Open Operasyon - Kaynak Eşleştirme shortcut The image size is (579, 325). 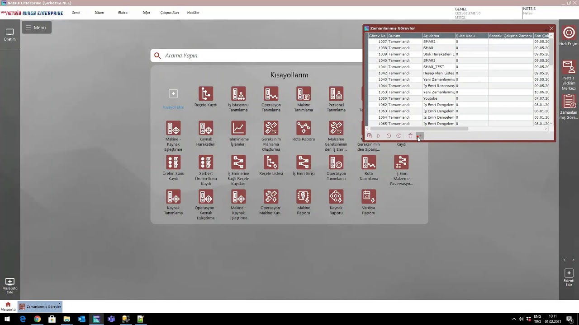[x=206, y=204]
